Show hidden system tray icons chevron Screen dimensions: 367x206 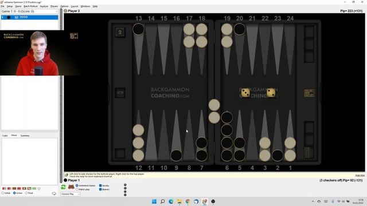point(313,201)
